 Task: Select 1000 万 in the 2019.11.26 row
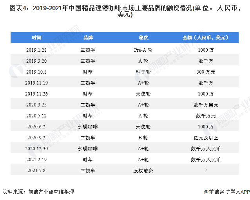(206, 94)
